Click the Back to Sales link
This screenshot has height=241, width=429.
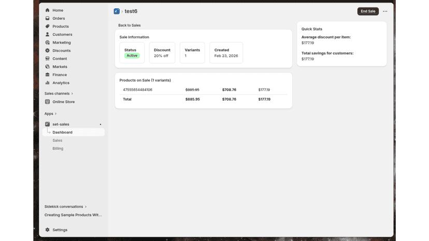(130, 25)
